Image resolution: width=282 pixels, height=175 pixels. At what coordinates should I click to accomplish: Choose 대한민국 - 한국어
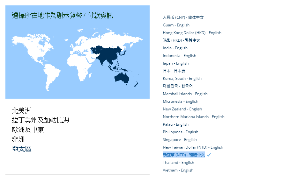[177, 86]
